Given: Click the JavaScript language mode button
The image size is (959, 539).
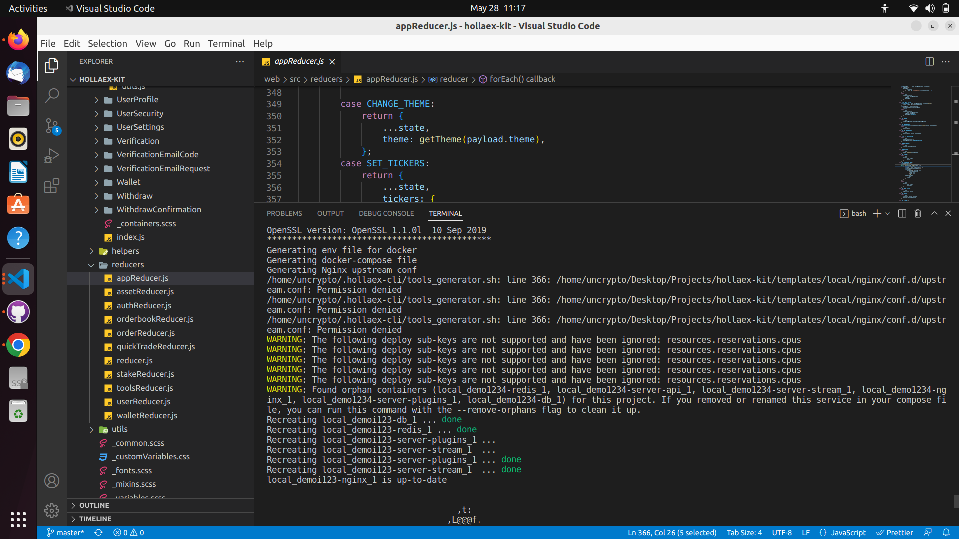Looking at the screenshot, I should (x=848, y=533).
